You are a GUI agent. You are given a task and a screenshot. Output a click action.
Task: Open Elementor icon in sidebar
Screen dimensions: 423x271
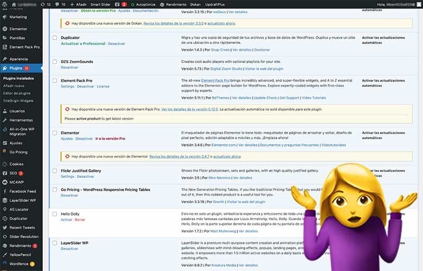[x=5, y=29]
